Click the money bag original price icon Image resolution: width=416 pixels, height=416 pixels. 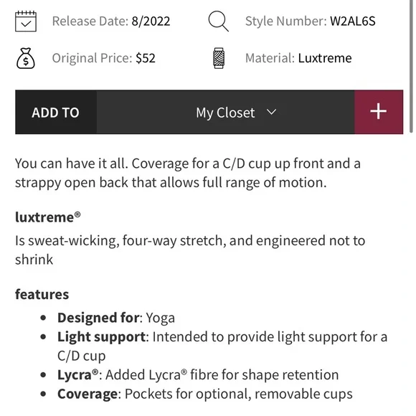coord(26,58)
